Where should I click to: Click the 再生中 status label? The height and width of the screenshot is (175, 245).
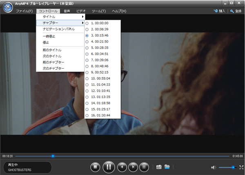pos(13,165)
